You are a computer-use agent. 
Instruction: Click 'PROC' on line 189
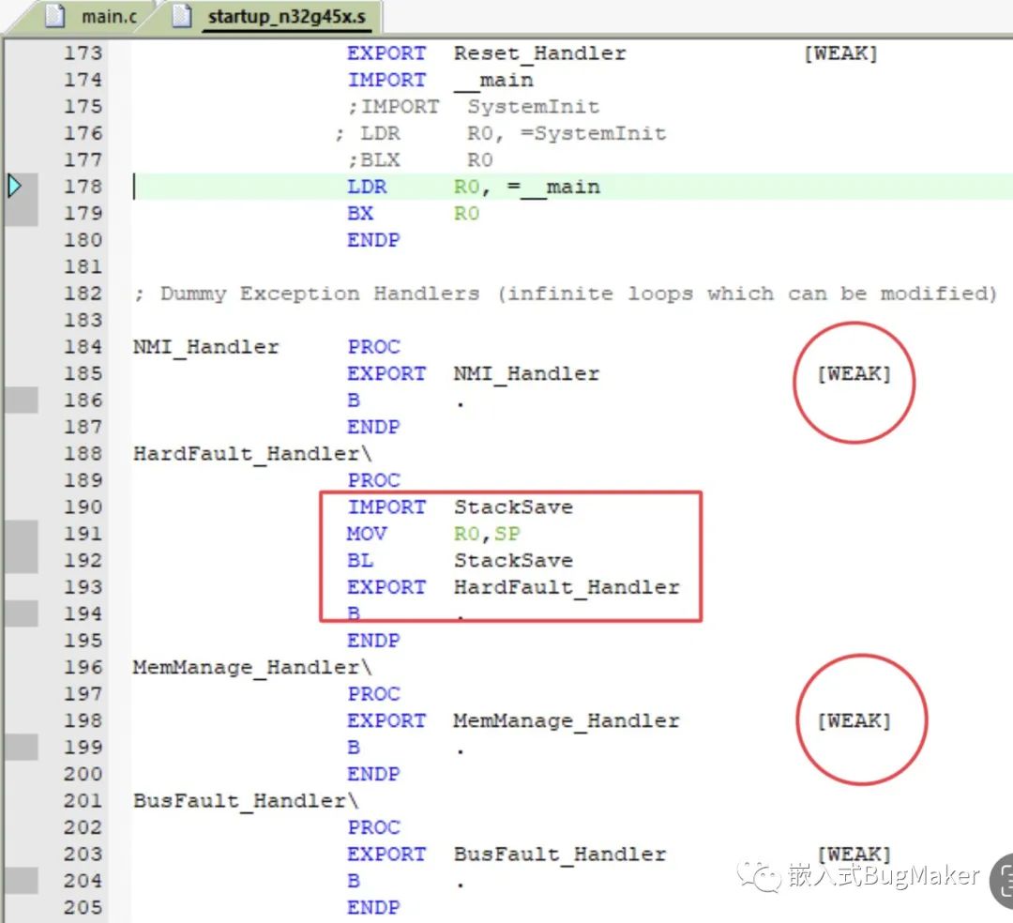[x=373, y=480]
